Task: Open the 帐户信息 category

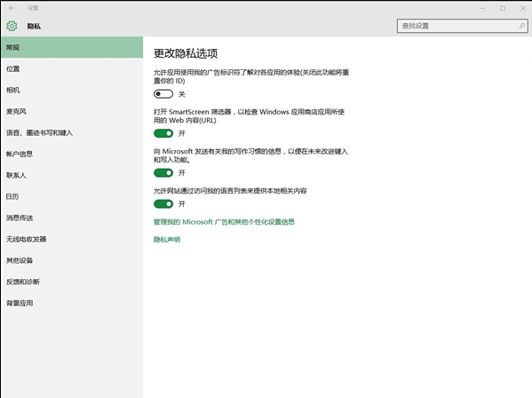Action: [72, 154]
